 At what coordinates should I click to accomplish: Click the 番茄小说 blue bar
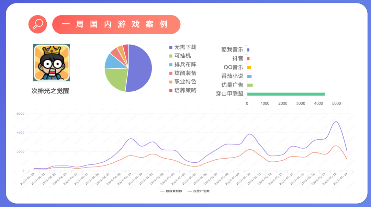point(249,77)
